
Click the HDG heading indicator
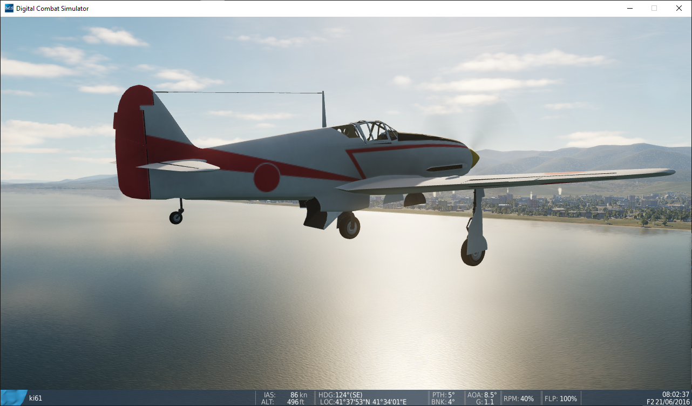(x=340, y=395)
